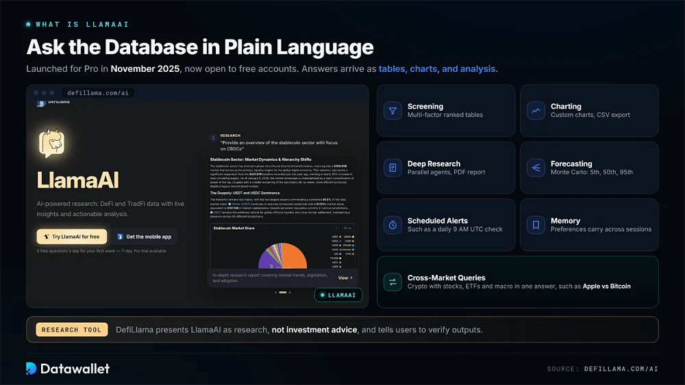Click 'The Duopoly: USDT and USDC Dominance' heading
Image resolution: width=685 pixels, height=385 pixels.
coord(245,193)
